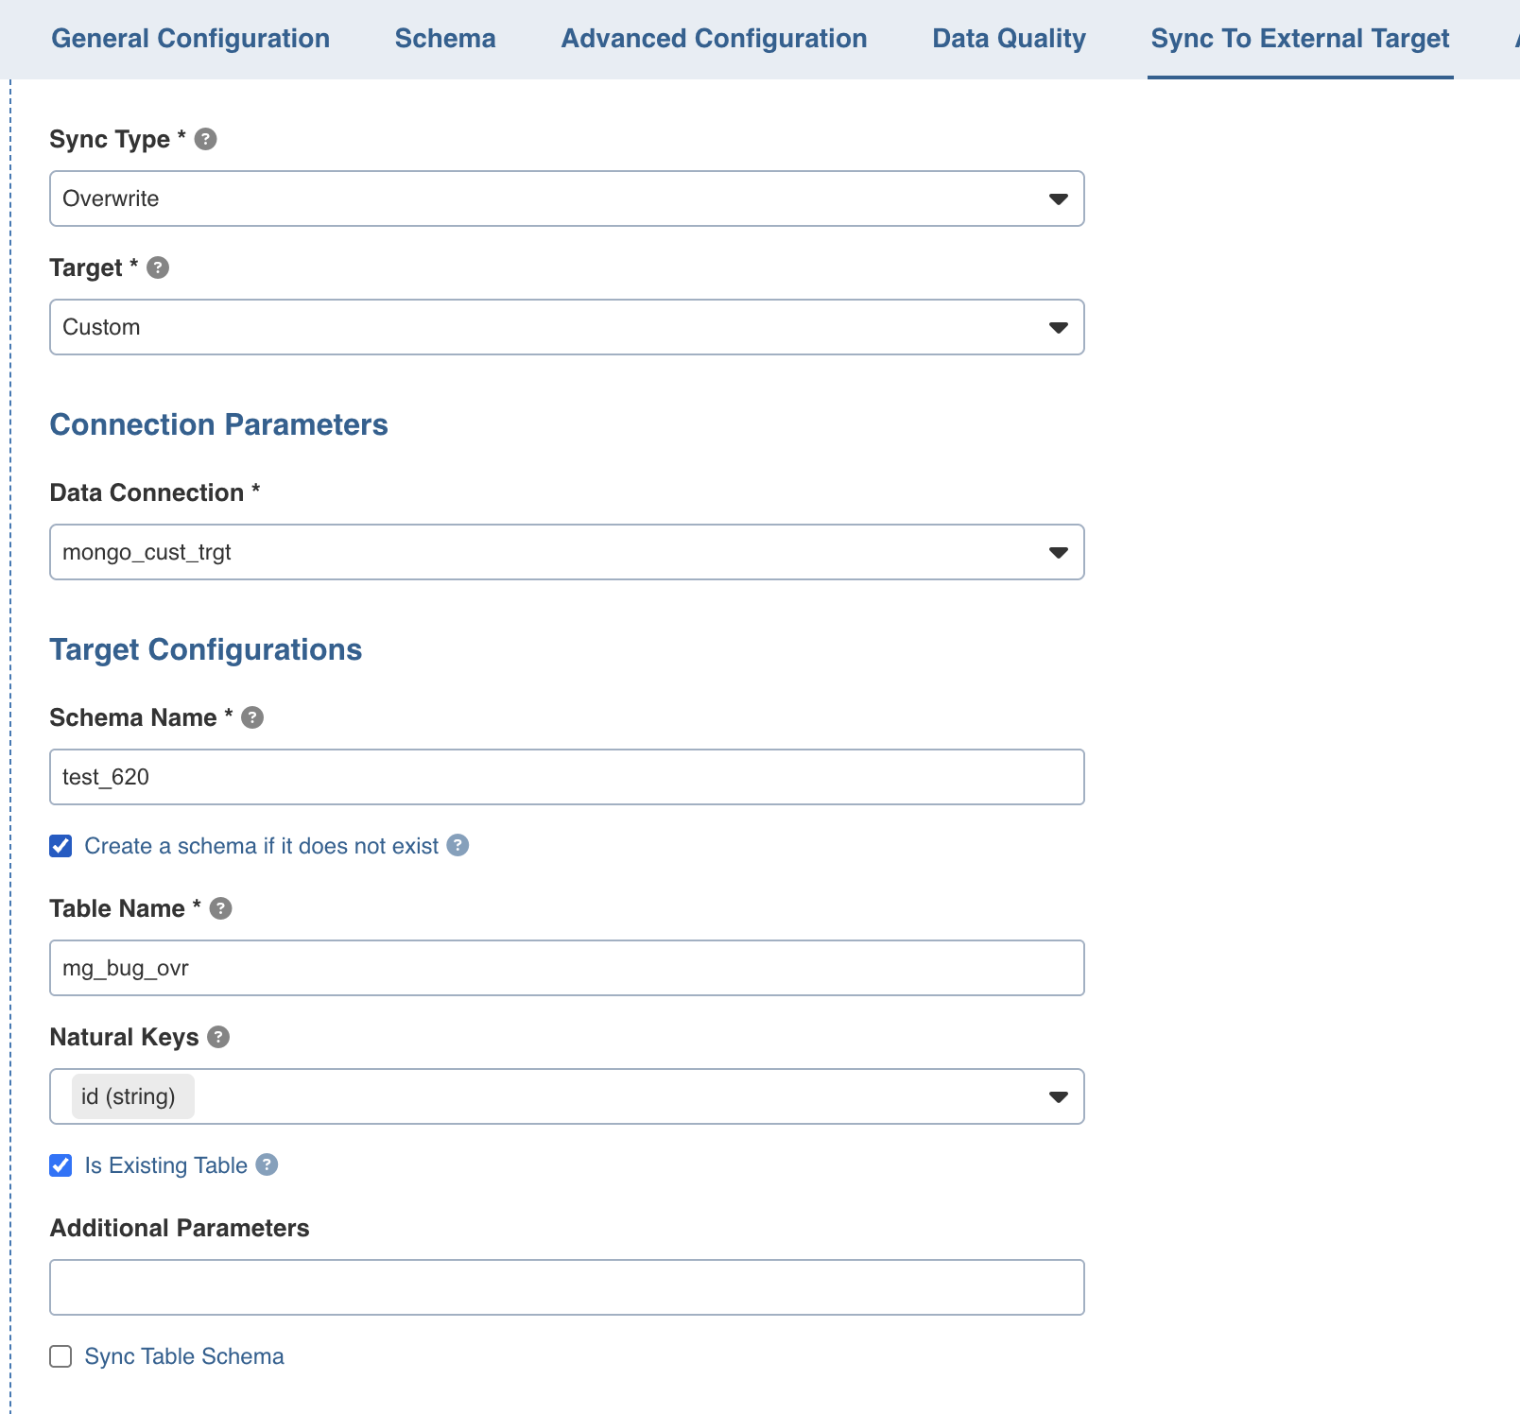Screen dimensions: 1520x1414
Task: Go to the Advanced Configuration tab
Action: coord(714,39)
